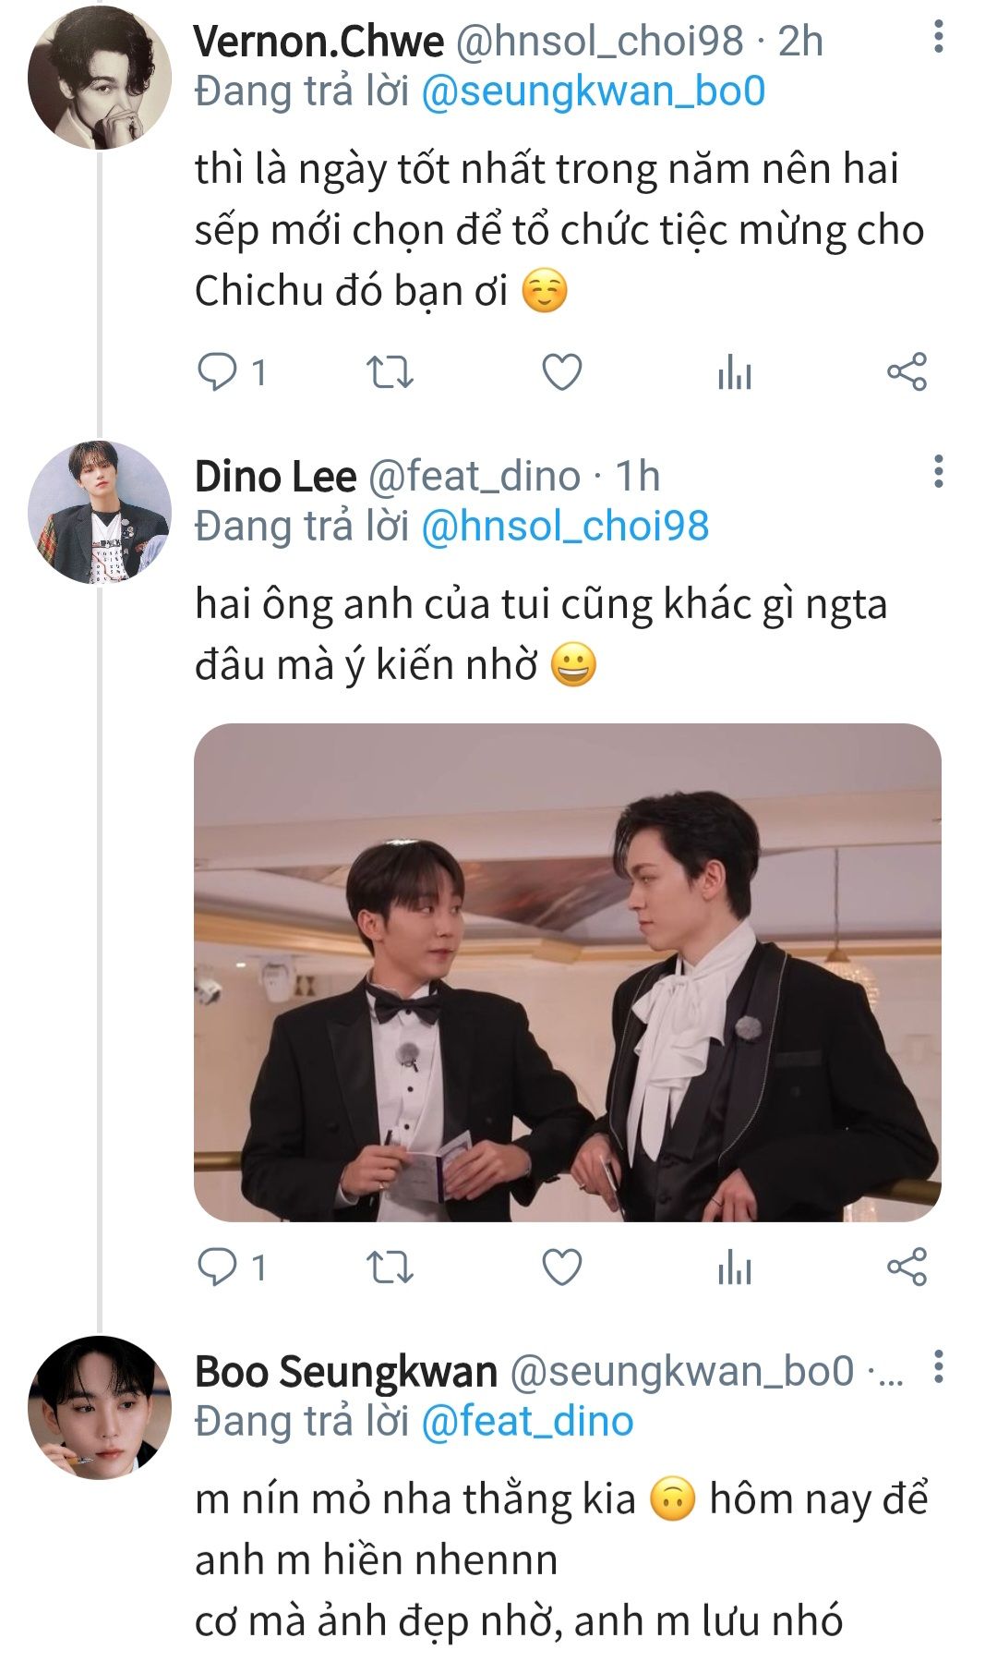This screenshot has height=1662, width=997.
Task: Open the photo attached to Dino Lee's tweet
Action: [x=567, y=972]
